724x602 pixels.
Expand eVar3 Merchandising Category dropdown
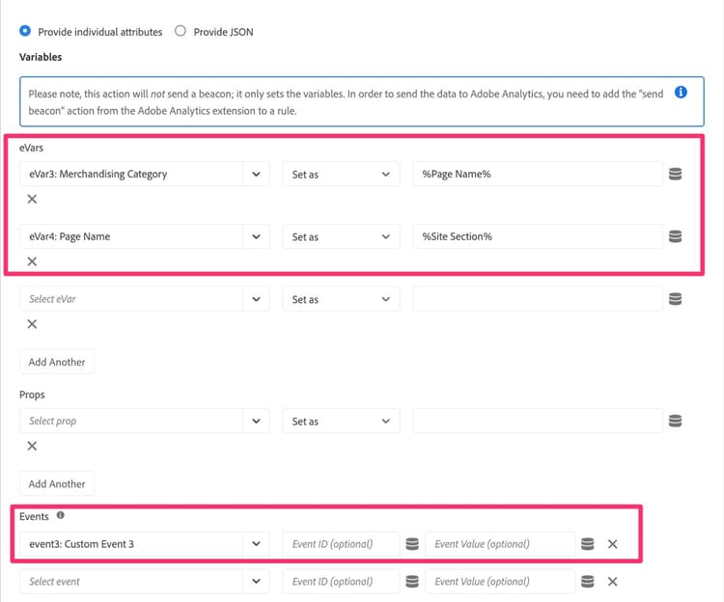tap(256, 175)
